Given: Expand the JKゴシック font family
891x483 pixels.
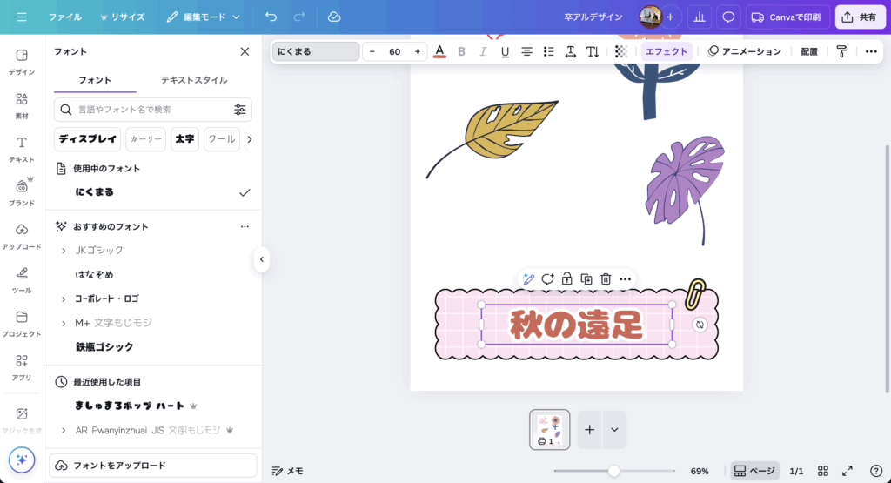Looking at the screenshot, I should pyautogui.click(x=63, y=251).
